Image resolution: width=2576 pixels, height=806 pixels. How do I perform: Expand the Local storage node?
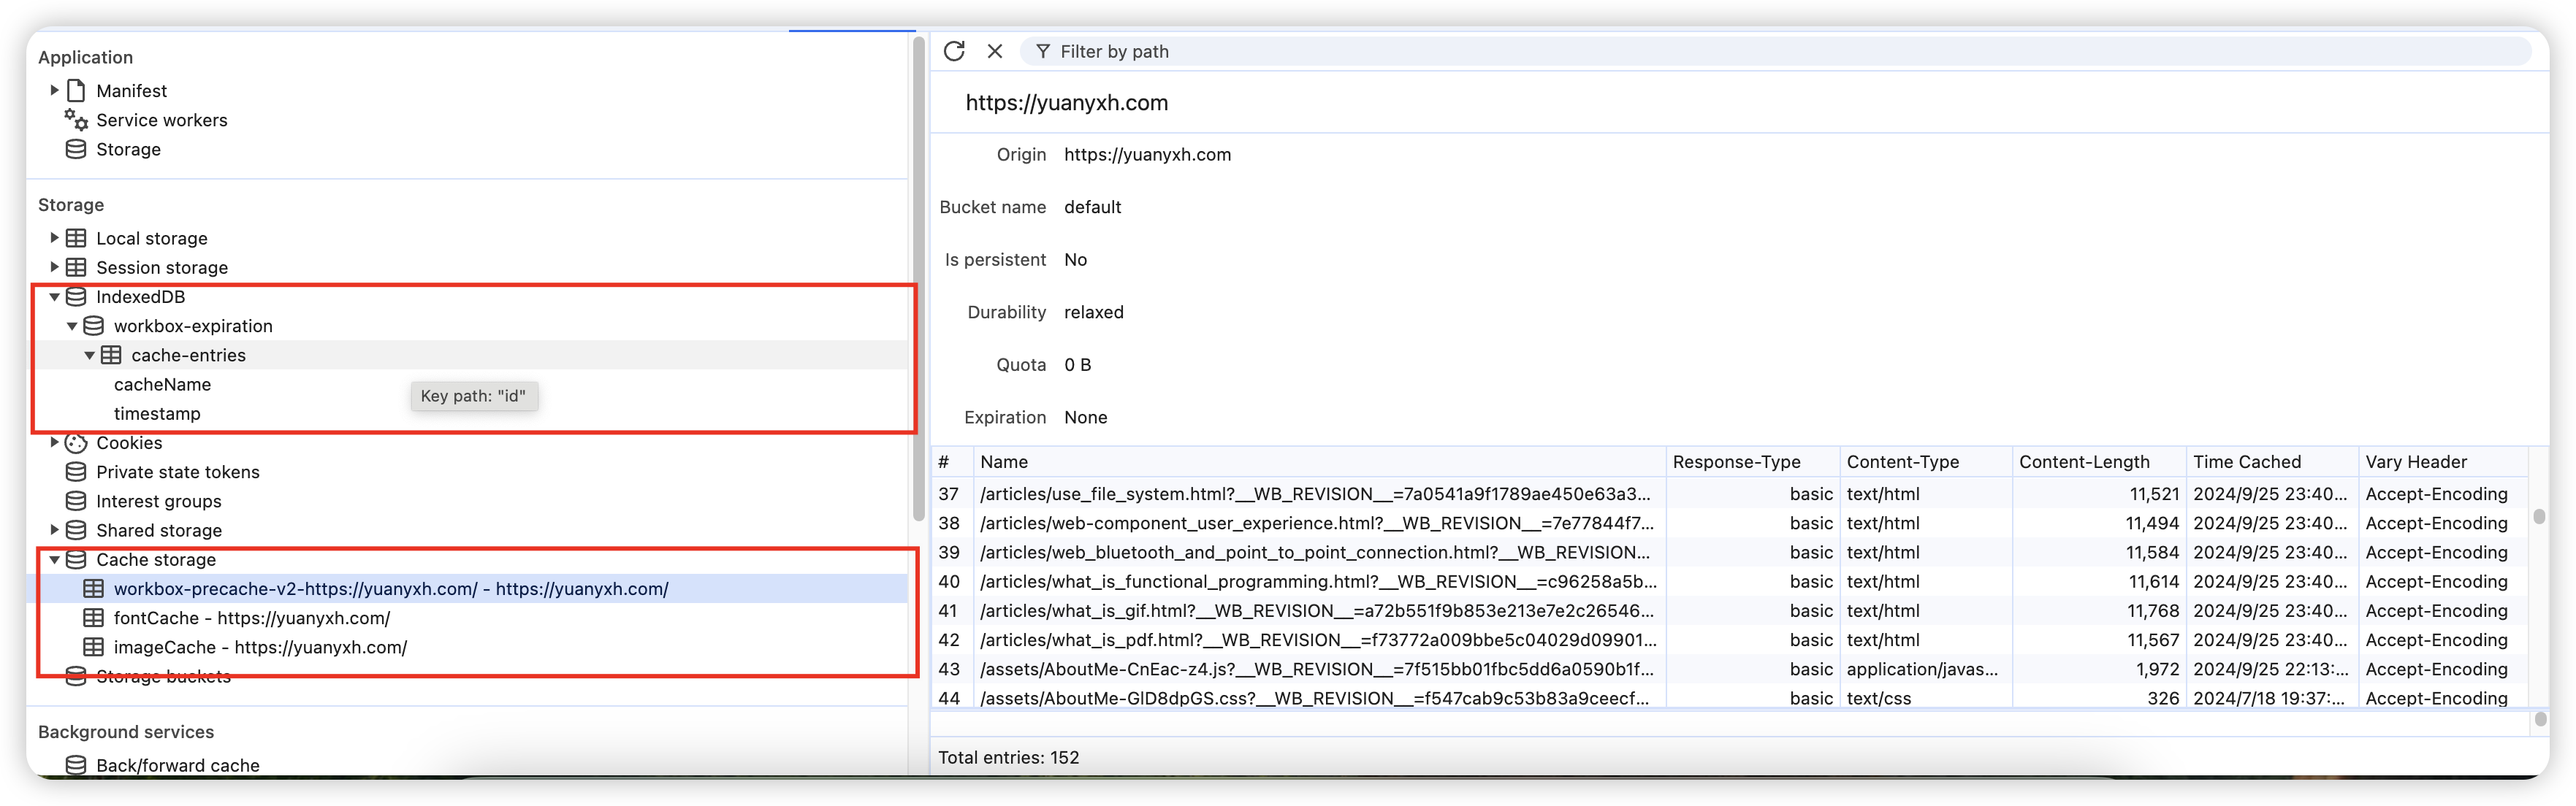[x=54, y=238]
